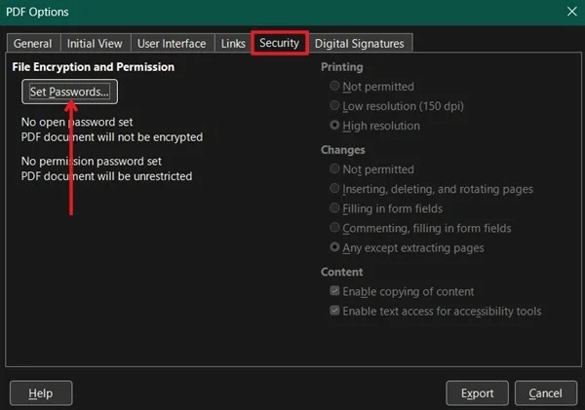
Task: Click the Help button
Action: pos(41,393)
